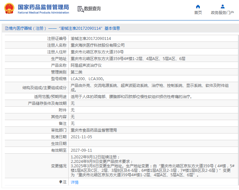Click the 适用范围/预期用途 label
This screenshot has width=239, height=190.
coord(50,97)
